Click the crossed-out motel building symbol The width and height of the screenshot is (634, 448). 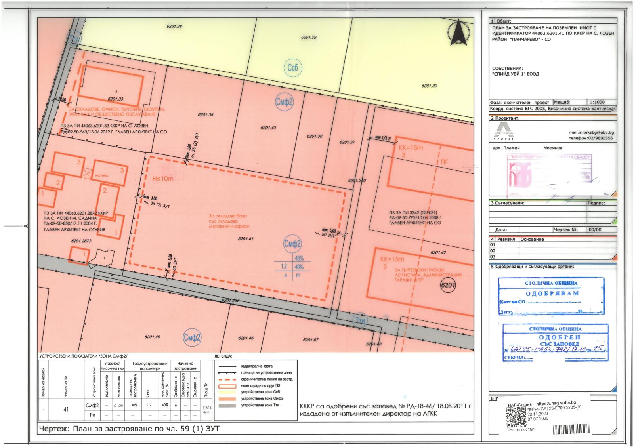(x=87, y=172)
